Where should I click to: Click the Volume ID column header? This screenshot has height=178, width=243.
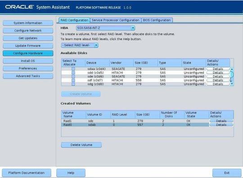[x=98, y=114]
